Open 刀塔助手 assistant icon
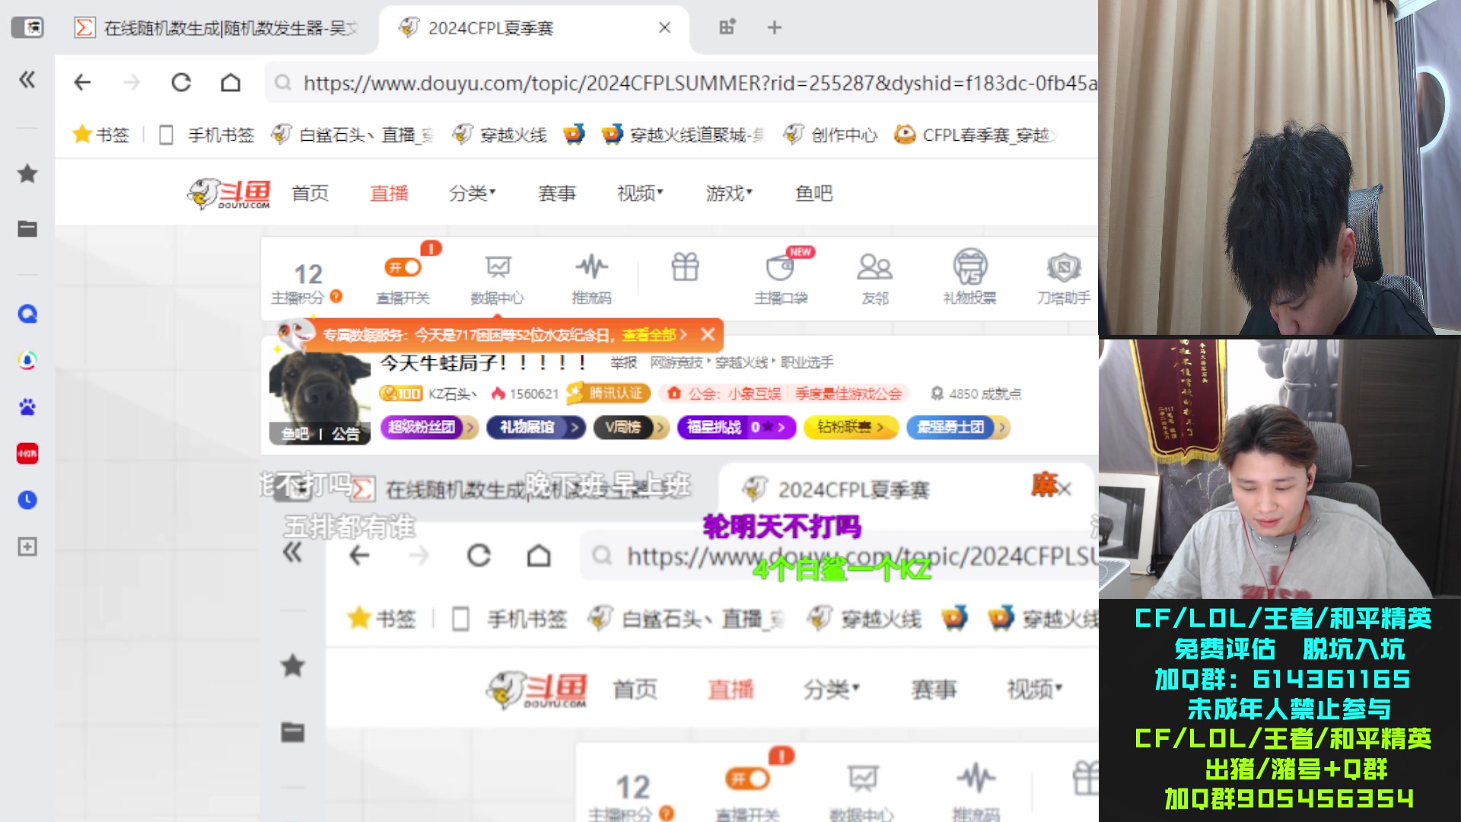1461x822 pixels. (x=1064, y=278)
